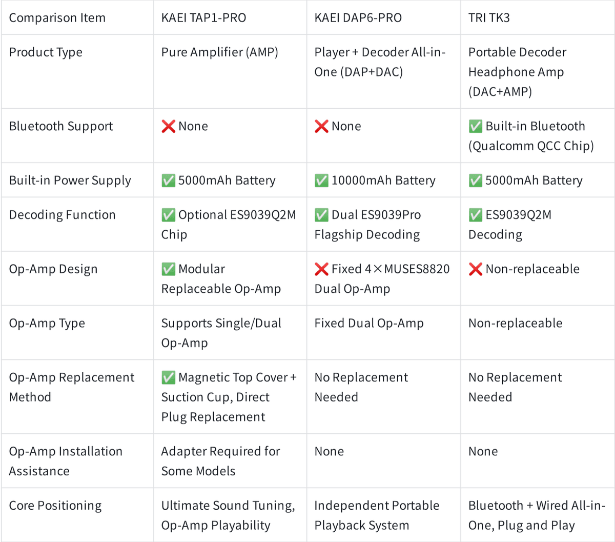Click the Comparison Item header cell
Viewport: 615px width, 542px height.
click(x=57, y=18)
